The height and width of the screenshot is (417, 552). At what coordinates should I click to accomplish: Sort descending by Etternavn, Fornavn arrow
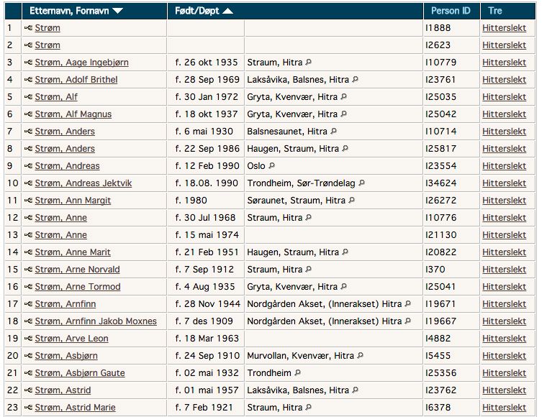click(x=117, y=11)
